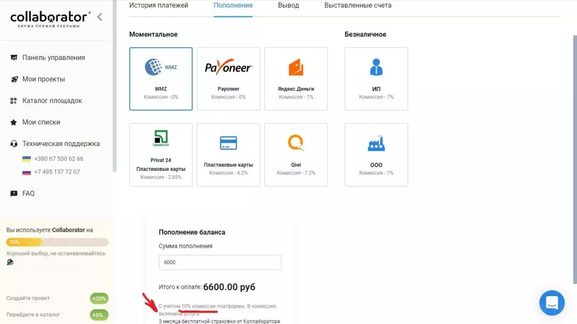Select the Privat 24 payment card
The height and width of the screenshot is (324, 577).
pyautogui.click(x=161, y=155)
